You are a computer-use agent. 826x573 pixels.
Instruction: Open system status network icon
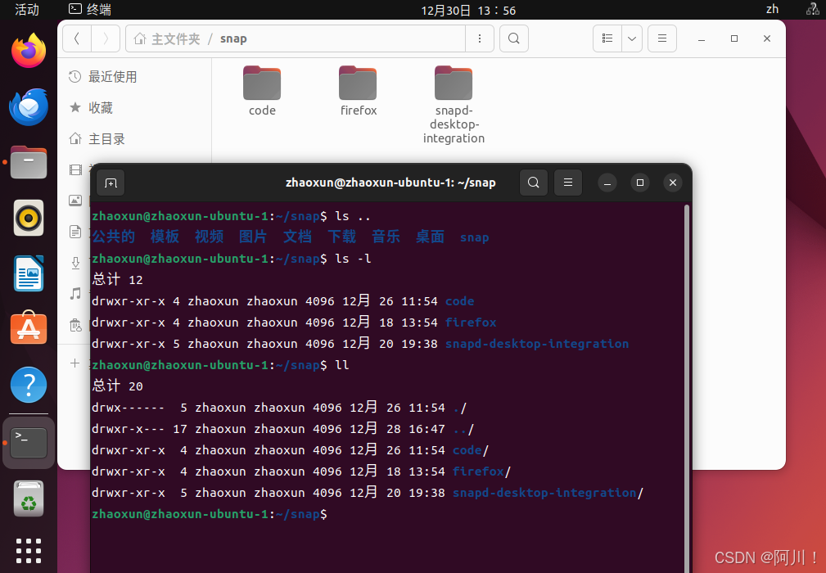[812, 9]
